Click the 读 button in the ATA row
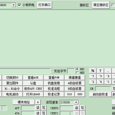Viewport: 115px width, 115px height. tap(38, 113)
